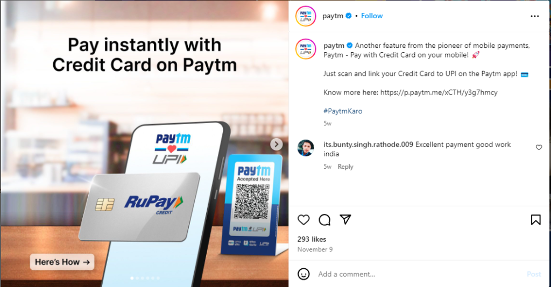Screen dimensions: 551x287
Task: Open the #PaytmKaro hashtag
Action: tap(343, 111)
